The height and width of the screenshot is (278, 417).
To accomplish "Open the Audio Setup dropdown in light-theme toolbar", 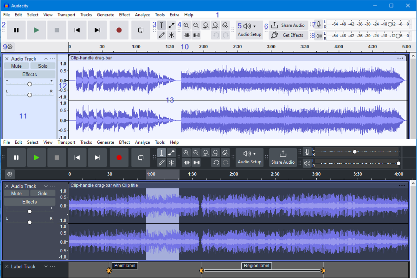I will [249, 30].
